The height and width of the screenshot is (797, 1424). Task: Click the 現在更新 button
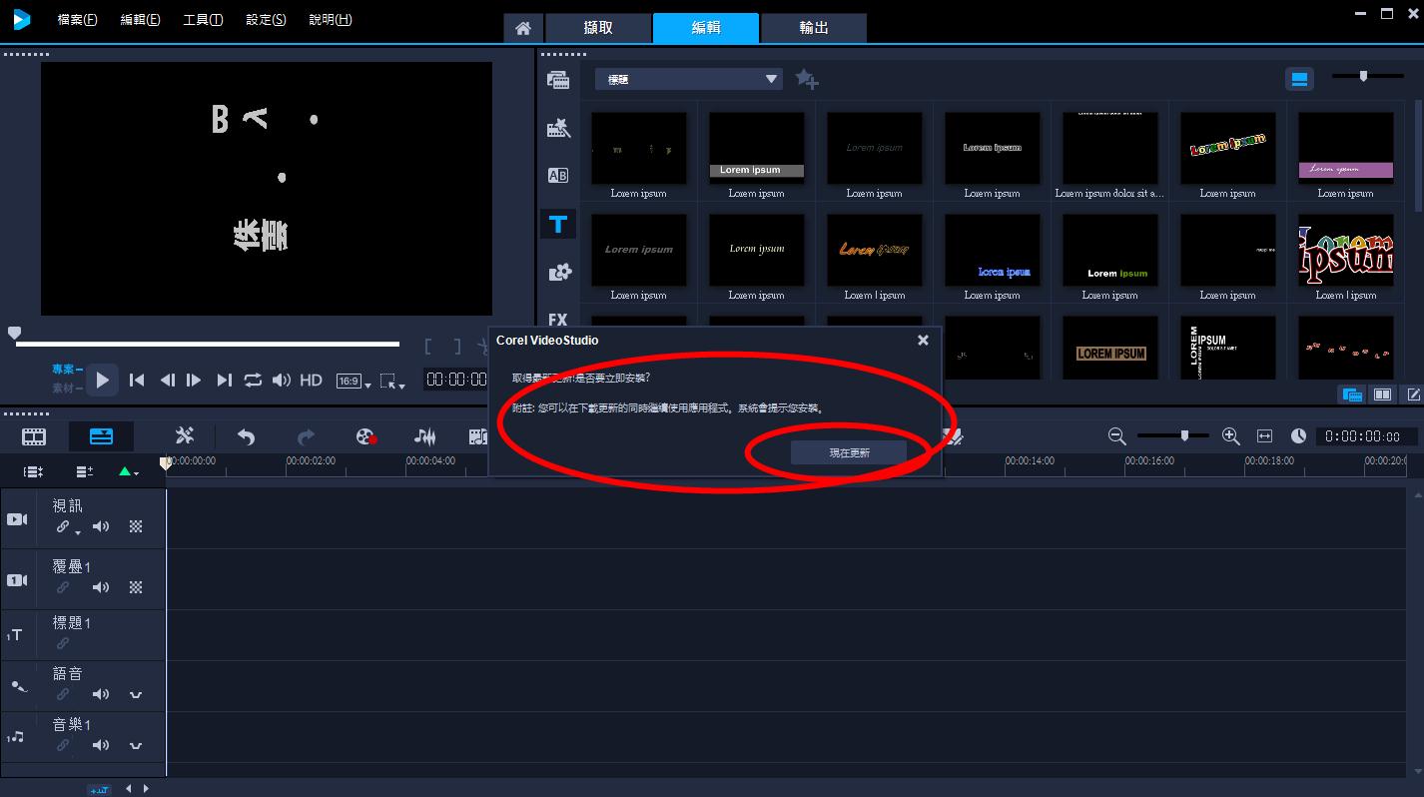tap(849, 452)
